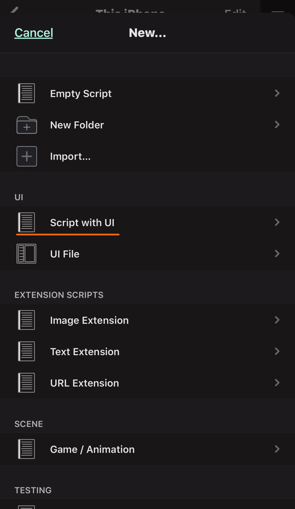Open the Image Extension chevron arrow
This screenshot has height=509, width=295.
click(277, 320)
